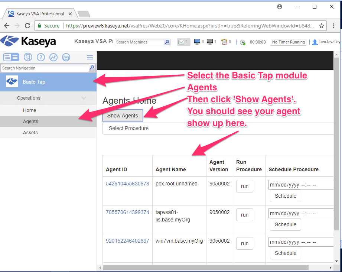Click schedule date field for tapvsa01-iis.base.myOrg
Screen dimensions: 342x272
coord(301,214)
